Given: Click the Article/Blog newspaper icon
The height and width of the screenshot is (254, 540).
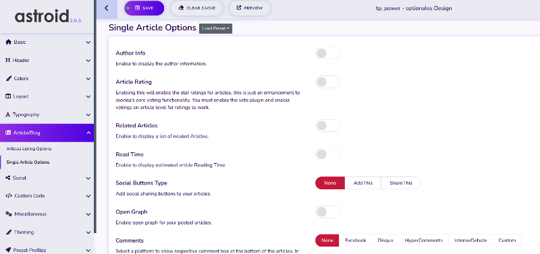Looking at the screenshot, I should (x=8, y=133).
